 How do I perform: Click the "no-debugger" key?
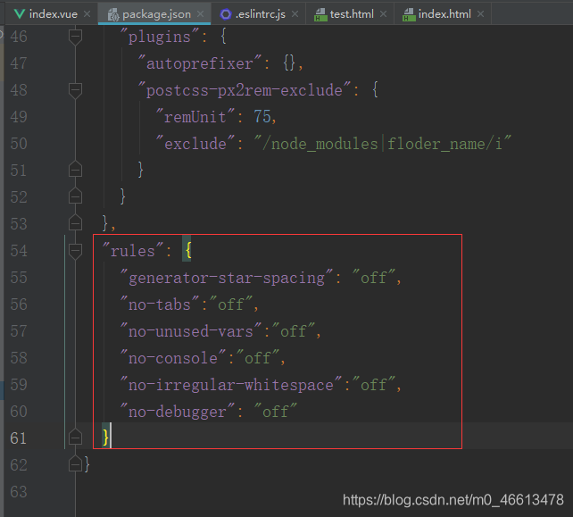point(178,412)
